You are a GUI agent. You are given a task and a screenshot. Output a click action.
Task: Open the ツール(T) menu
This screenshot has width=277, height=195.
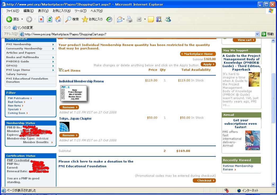[x=81, y=11]
